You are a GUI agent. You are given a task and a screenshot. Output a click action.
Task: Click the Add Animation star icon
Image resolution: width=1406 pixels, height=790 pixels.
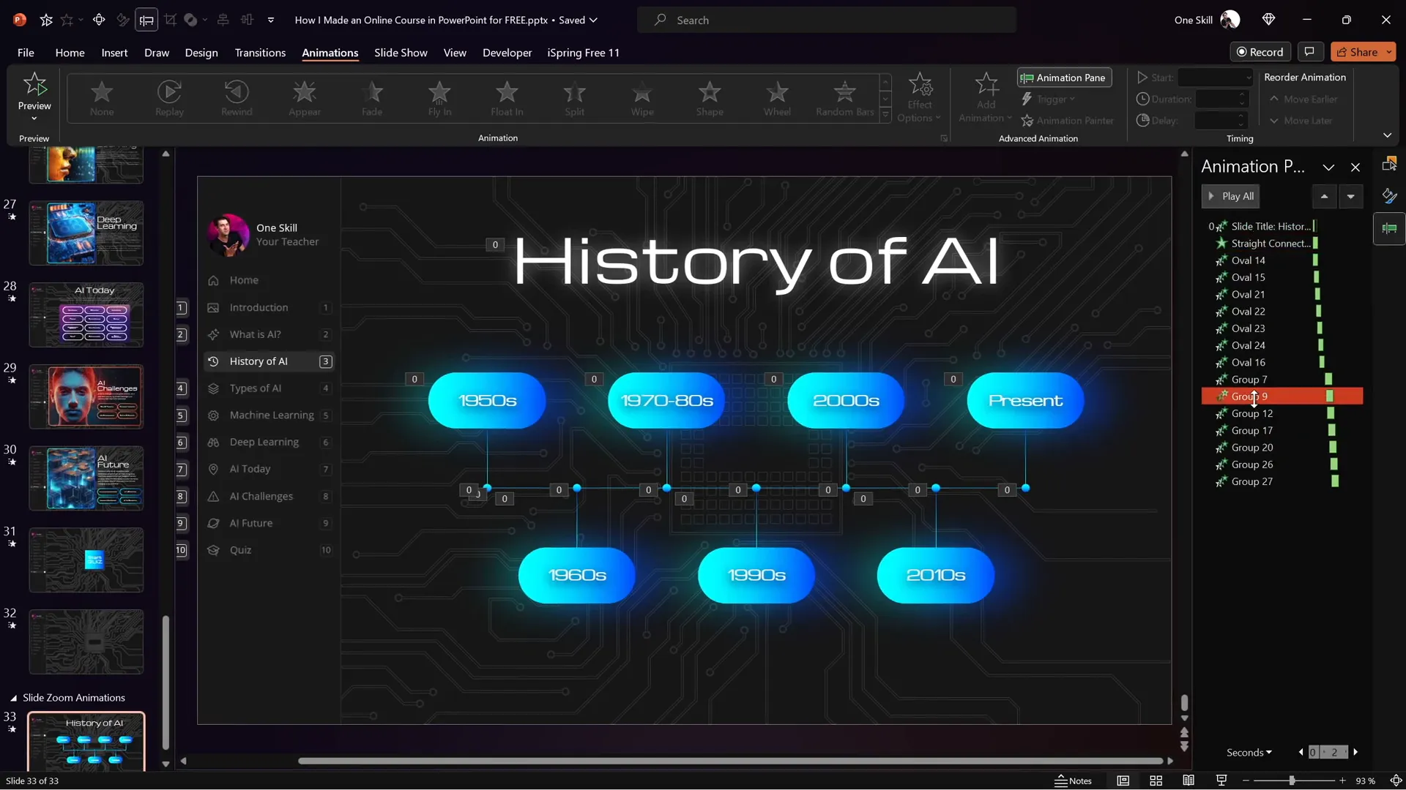tap(986, 86)
